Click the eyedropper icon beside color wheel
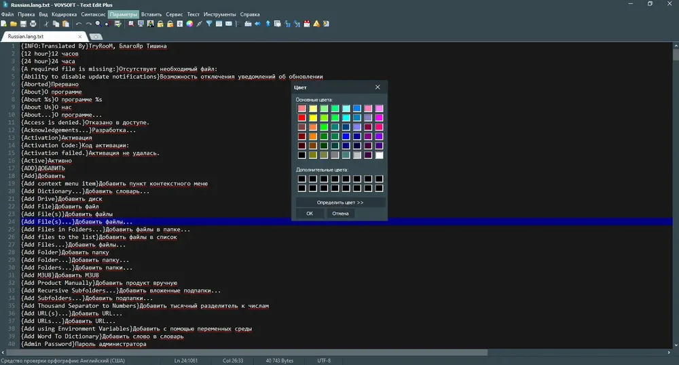 pyautogui.click(x=199, y=24)
